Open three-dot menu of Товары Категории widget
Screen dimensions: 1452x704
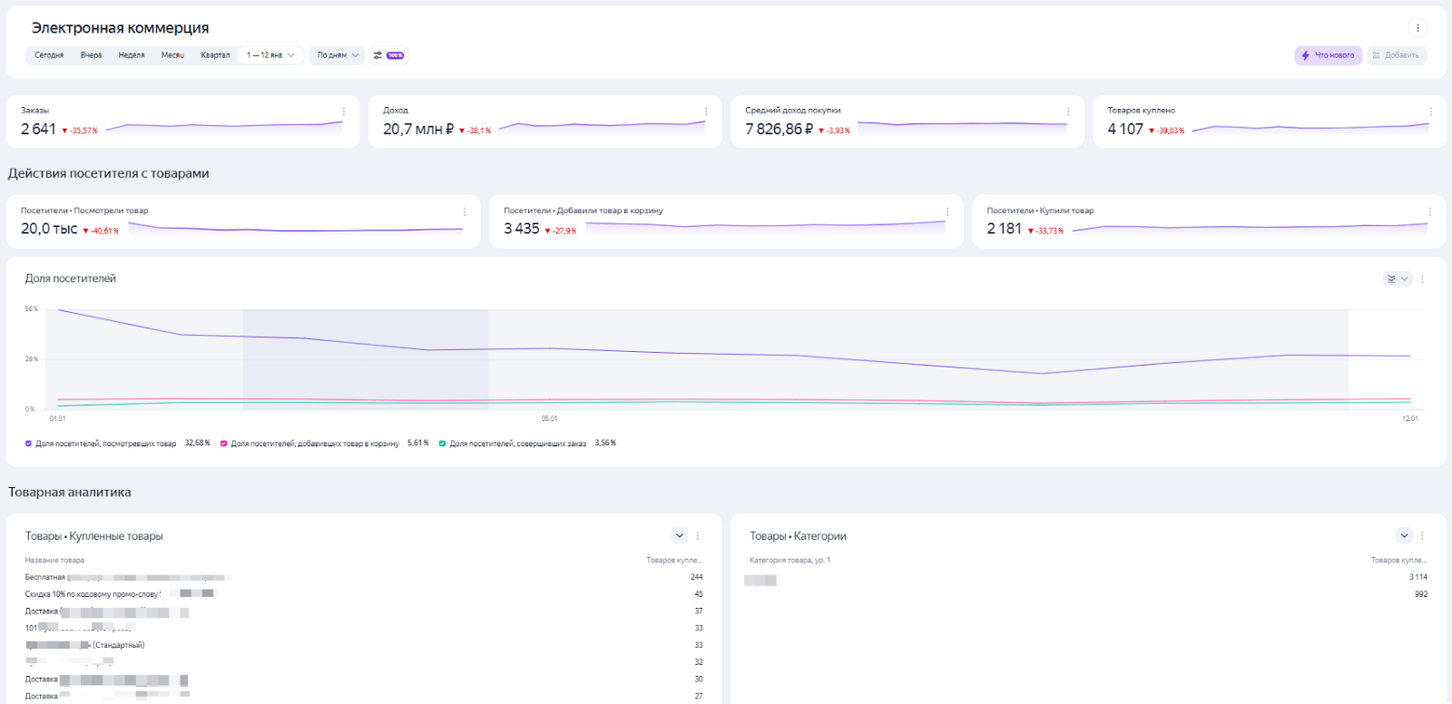pos(1422,536)
